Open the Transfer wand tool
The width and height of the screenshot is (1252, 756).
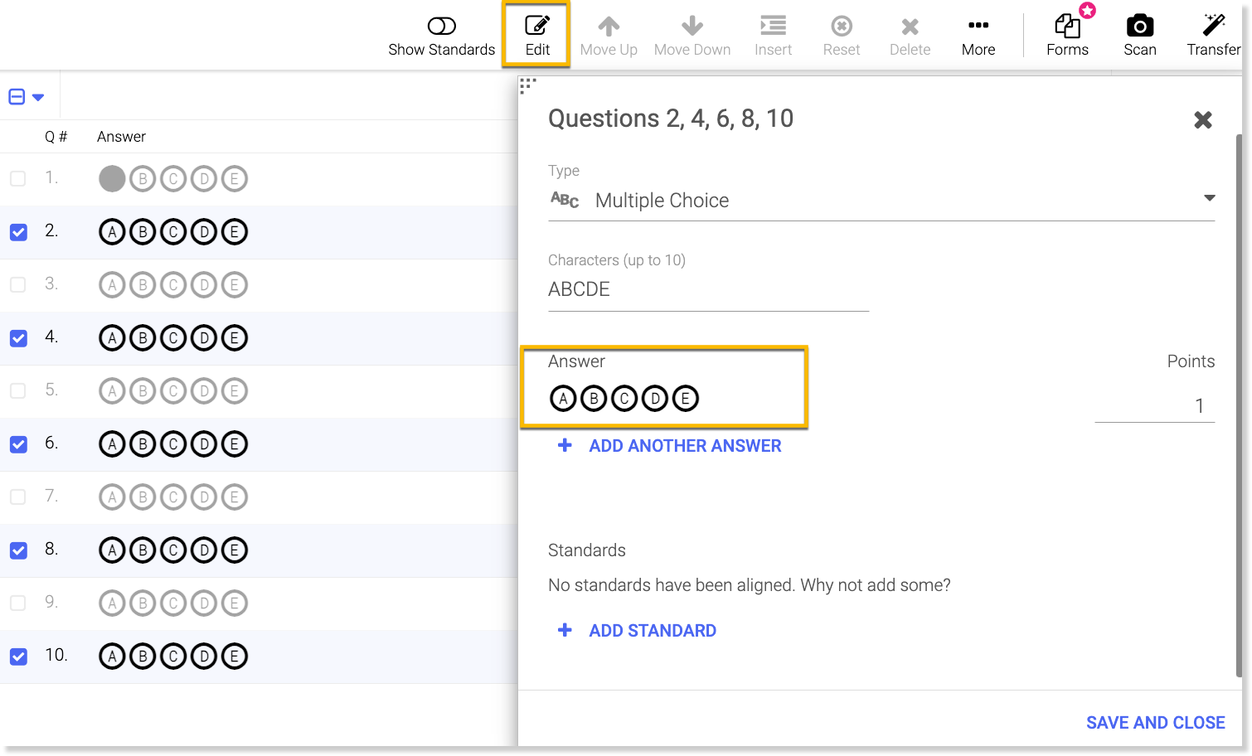tap(1213, 27)
